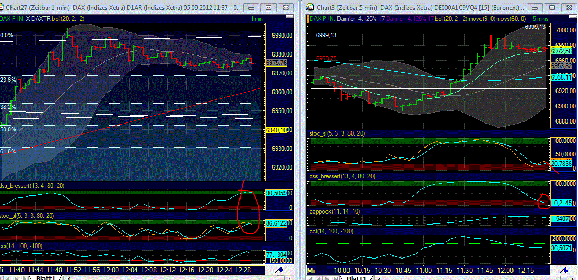Click the 6972,56 price tag in Chart3
This screenshot has height=280, width=578.
click(561, 51)
